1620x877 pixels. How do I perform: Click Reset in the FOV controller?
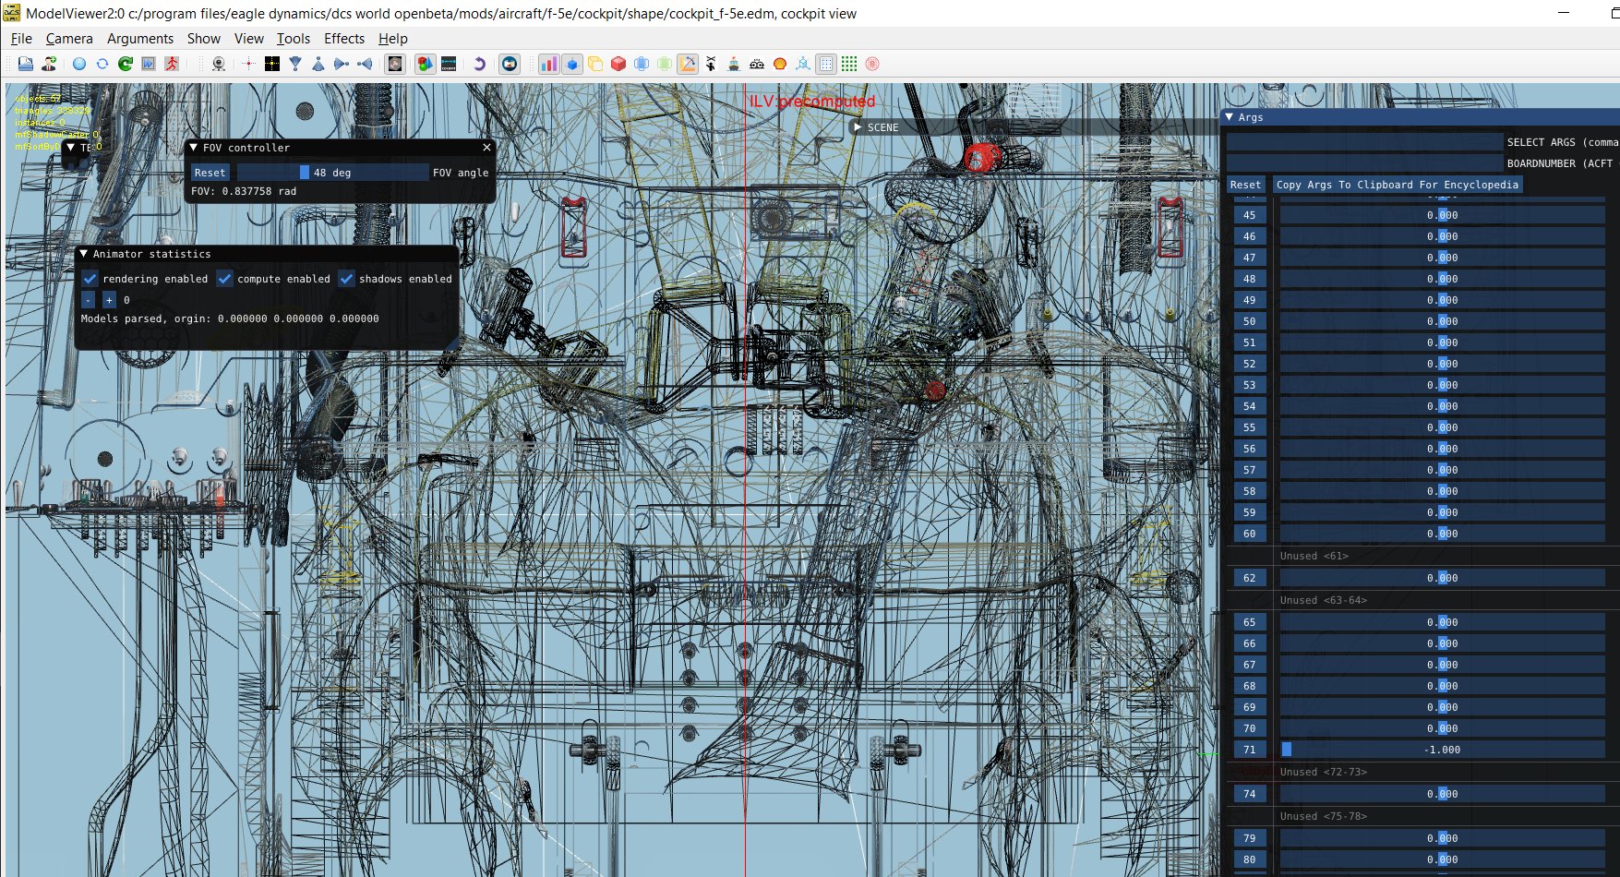pyautogui.click(x=210, y=173)
